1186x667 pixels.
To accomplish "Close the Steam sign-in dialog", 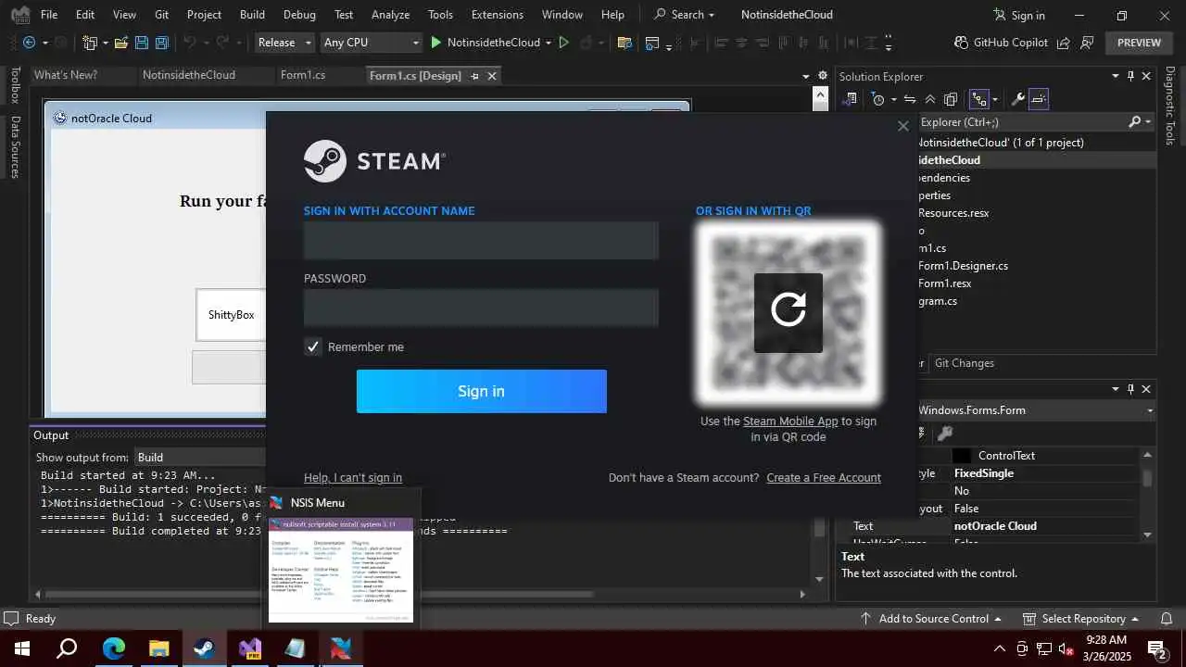I will (903, 126).
